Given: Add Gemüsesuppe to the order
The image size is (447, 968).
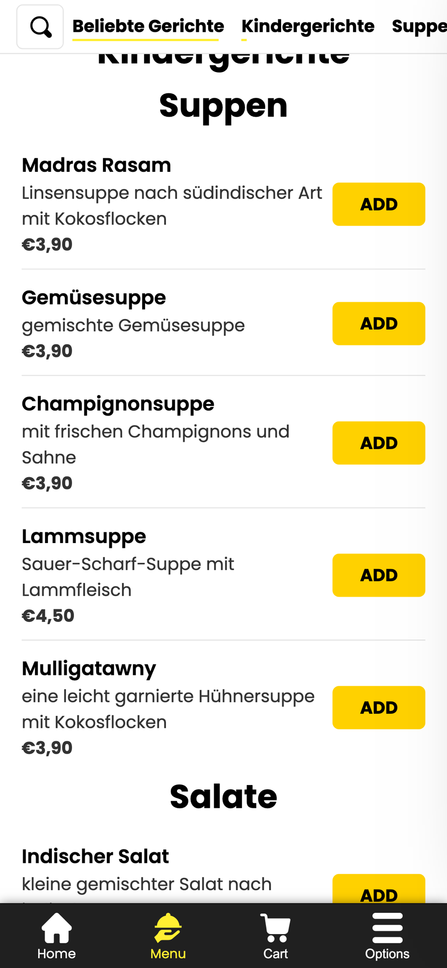Looking at the screenshot, I should click(379, 323).
